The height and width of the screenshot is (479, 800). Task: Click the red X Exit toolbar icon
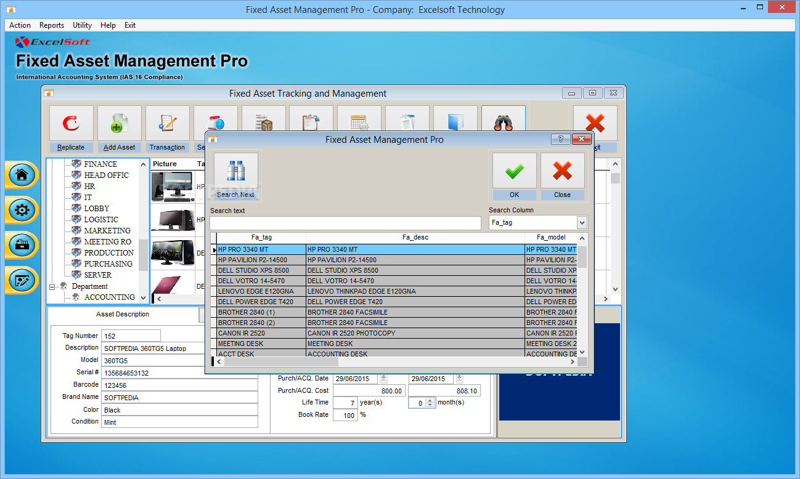pyautogui.click(x=595, y=122)
